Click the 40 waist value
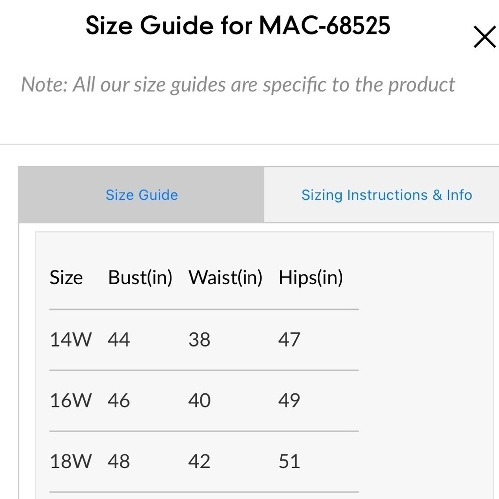499x499 pixels. coord(199,400)
